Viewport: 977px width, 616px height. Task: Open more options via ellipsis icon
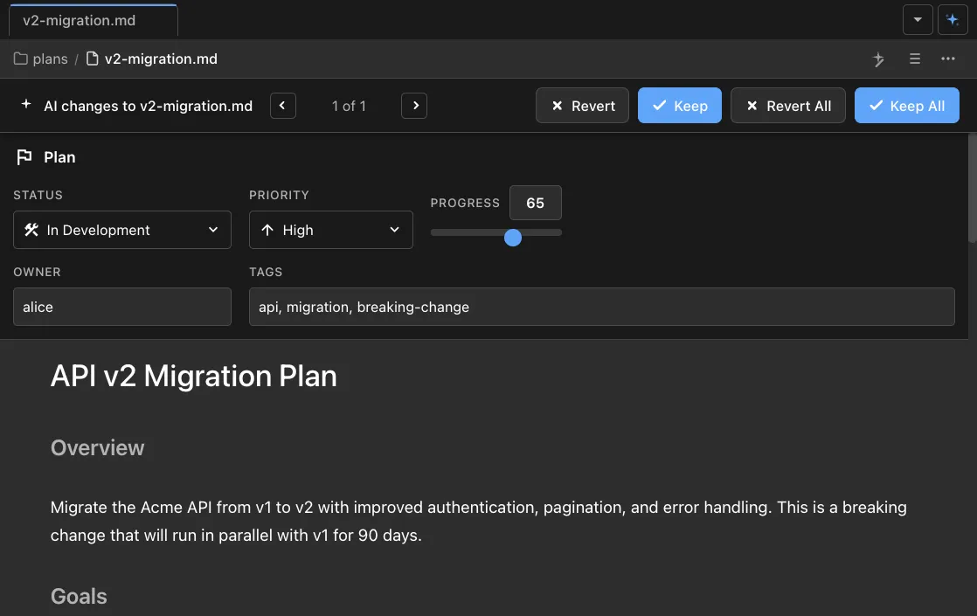point(948,59)
